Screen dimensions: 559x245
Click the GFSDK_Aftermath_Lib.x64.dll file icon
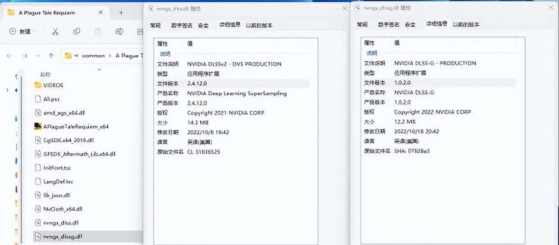click(x=38, y=154)
